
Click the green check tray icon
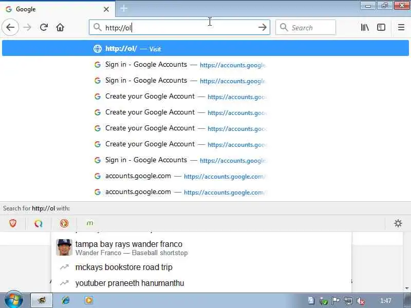coord(324,301)
